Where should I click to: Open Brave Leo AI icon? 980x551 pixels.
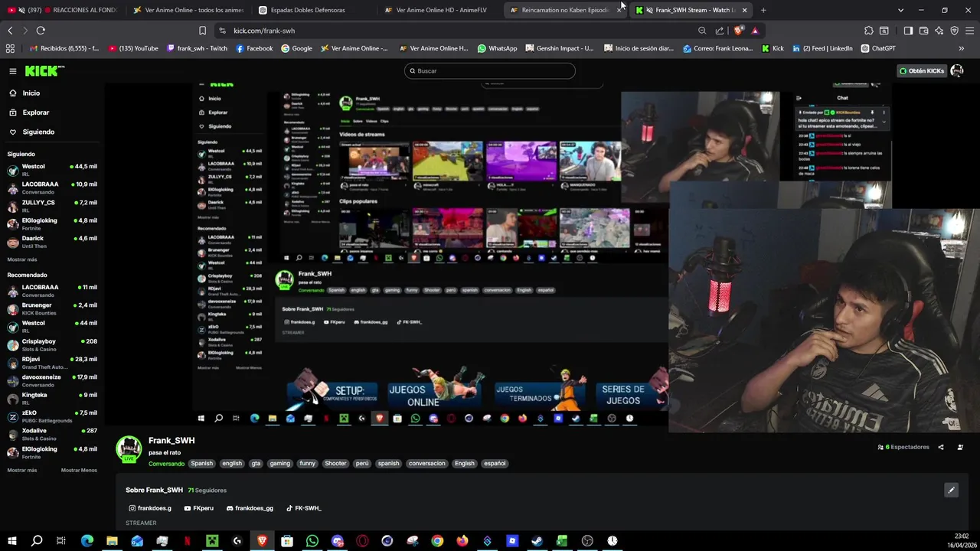coord(939,31)
